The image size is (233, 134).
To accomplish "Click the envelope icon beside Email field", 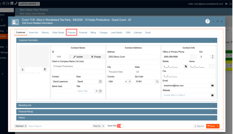I will click(212, 85).
